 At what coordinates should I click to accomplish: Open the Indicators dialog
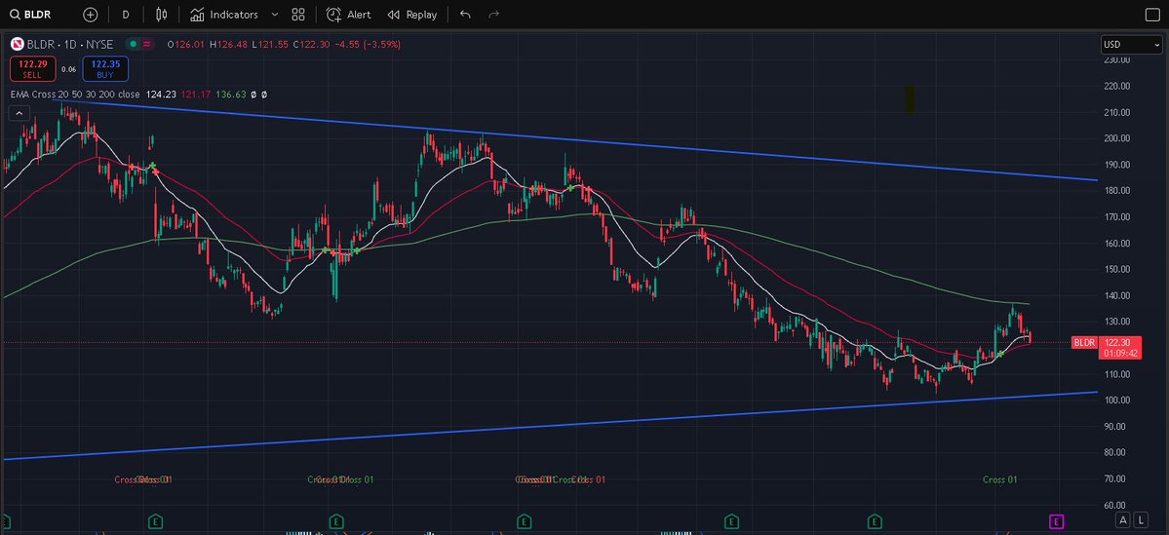(223, 15)
